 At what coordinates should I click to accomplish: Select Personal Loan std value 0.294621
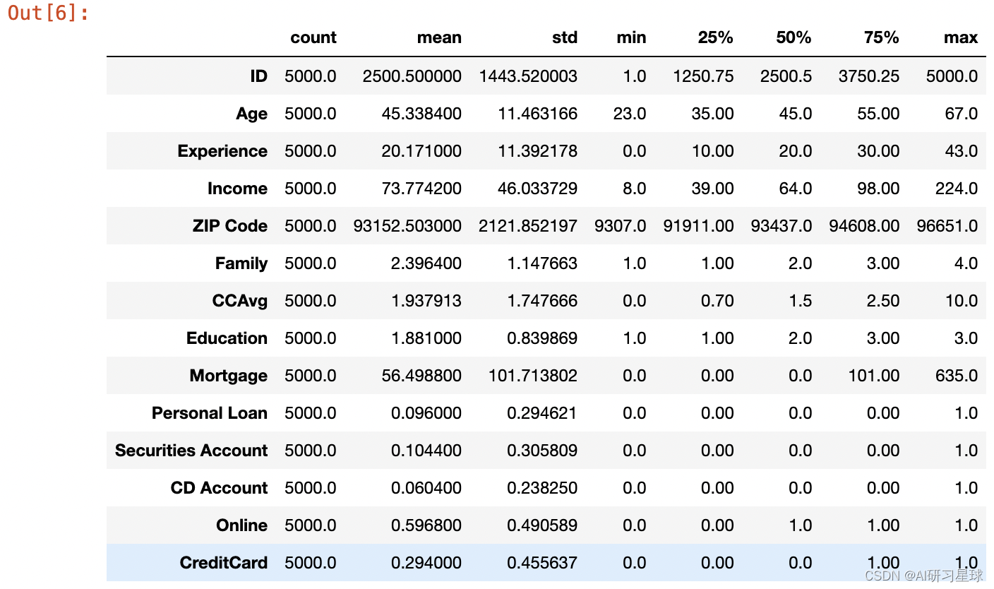(542, 413)
